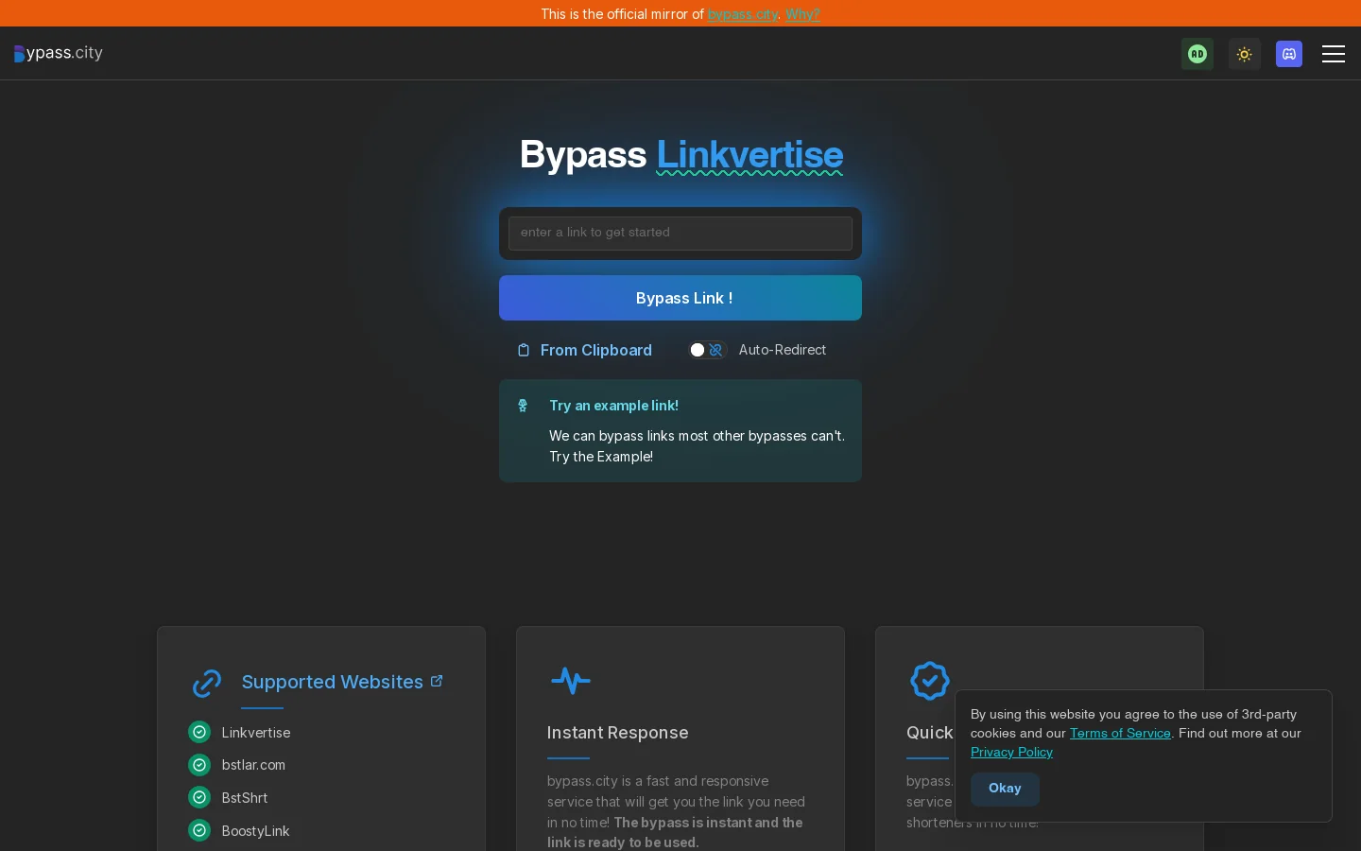
Task: Click the bypass.city logo
Action: click(x=59, y=53)
